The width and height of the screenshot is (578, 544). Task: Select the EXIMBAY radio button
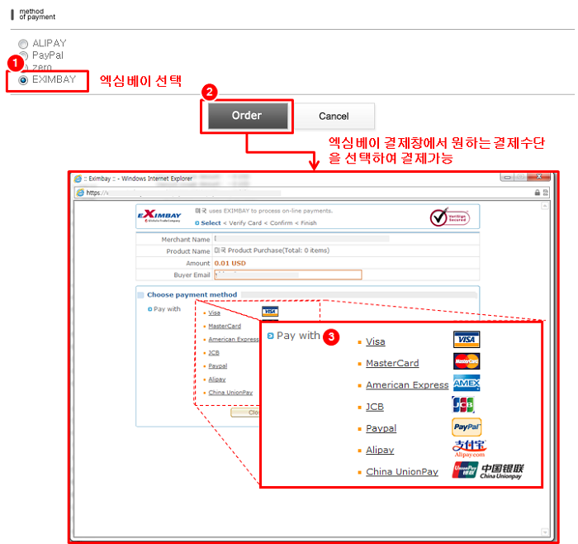[23, 80]
